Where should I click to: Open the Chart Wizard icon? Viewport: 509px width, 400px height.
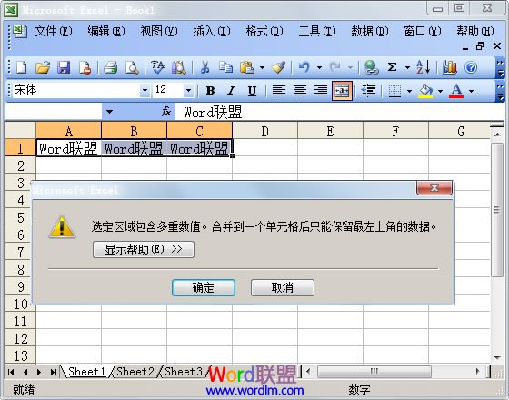pyautogui.click(x=450, y=67)
